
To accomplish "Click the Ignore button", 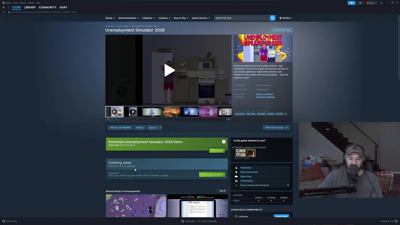I will click(x=152, y=127).
